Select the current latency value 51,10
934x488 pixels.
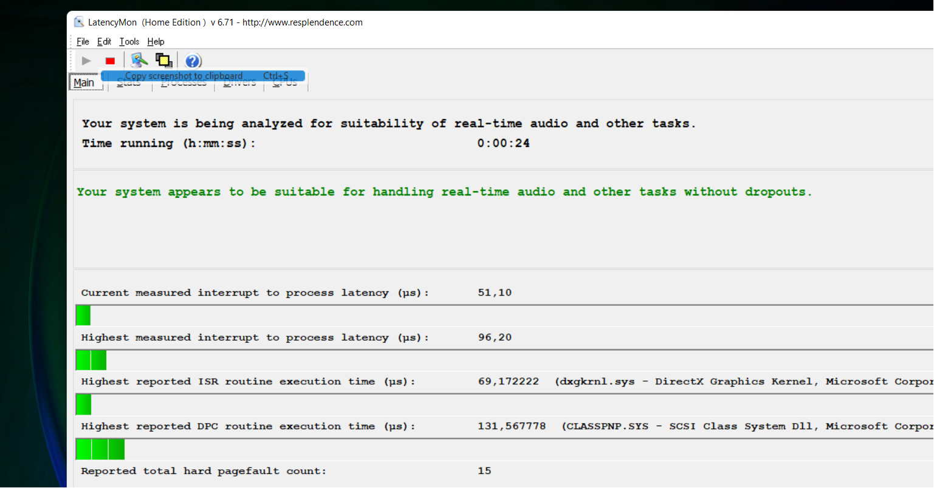coord(495,293)
